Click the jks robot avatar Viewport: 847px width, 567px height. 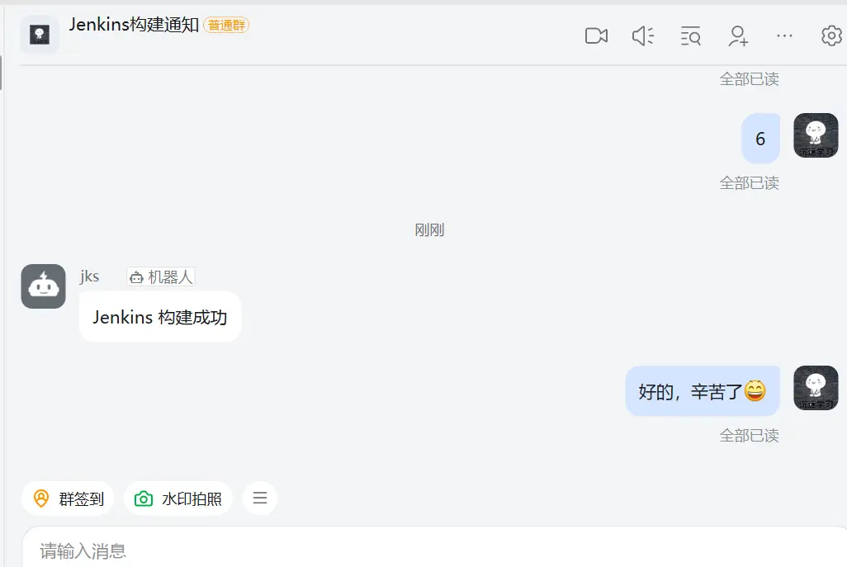(x=43, y=286)
